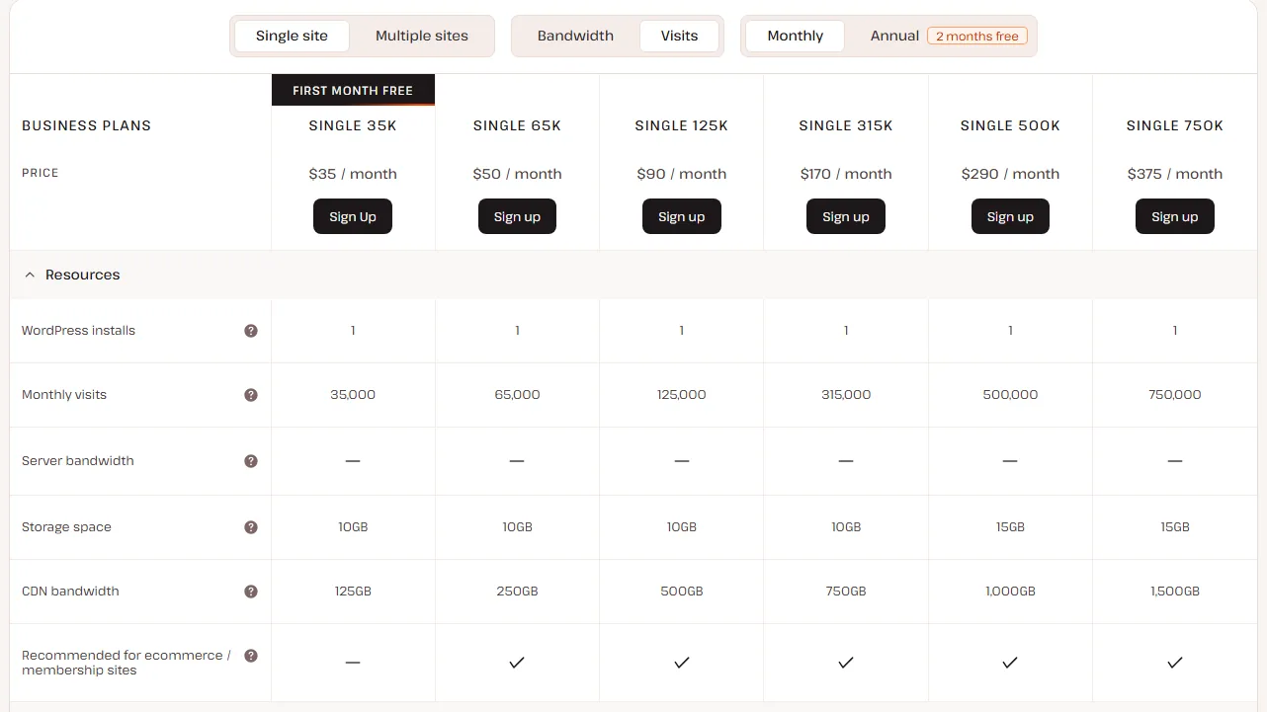Click the ecommerce checkmark for Single 750K
This screenshot has width=1267, height=712.
1174,663
